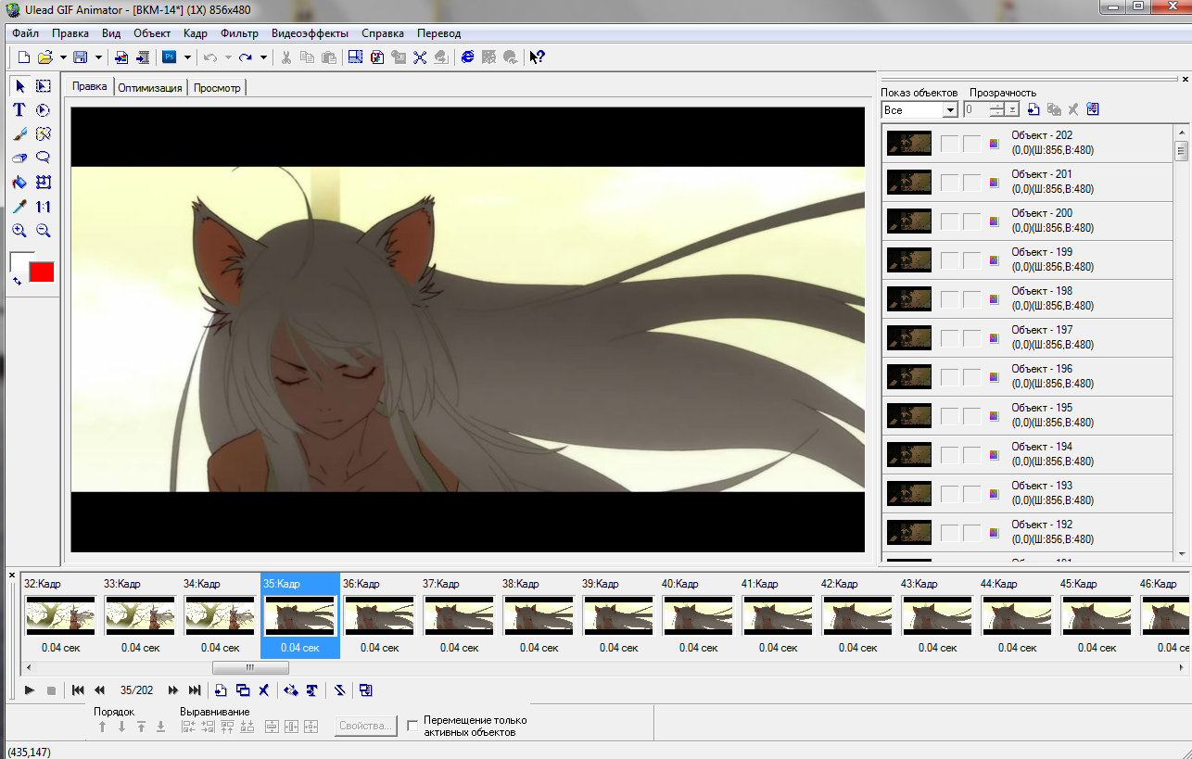Screen dimensions: 1192x759
Task: Toggle first visibility box of Объект - 202
Action: click(x=949, y=143)
